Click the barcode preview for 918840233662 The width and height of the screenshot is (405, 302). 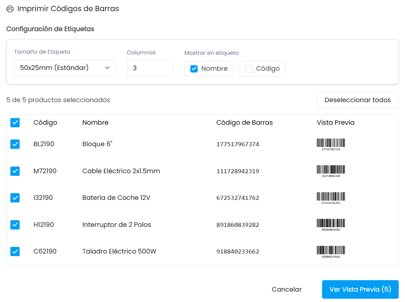click(331, 252)
